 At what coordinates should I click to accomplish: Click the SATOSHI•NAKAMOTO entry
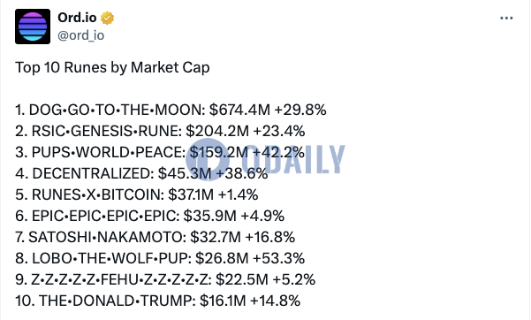tap(156, 237)
